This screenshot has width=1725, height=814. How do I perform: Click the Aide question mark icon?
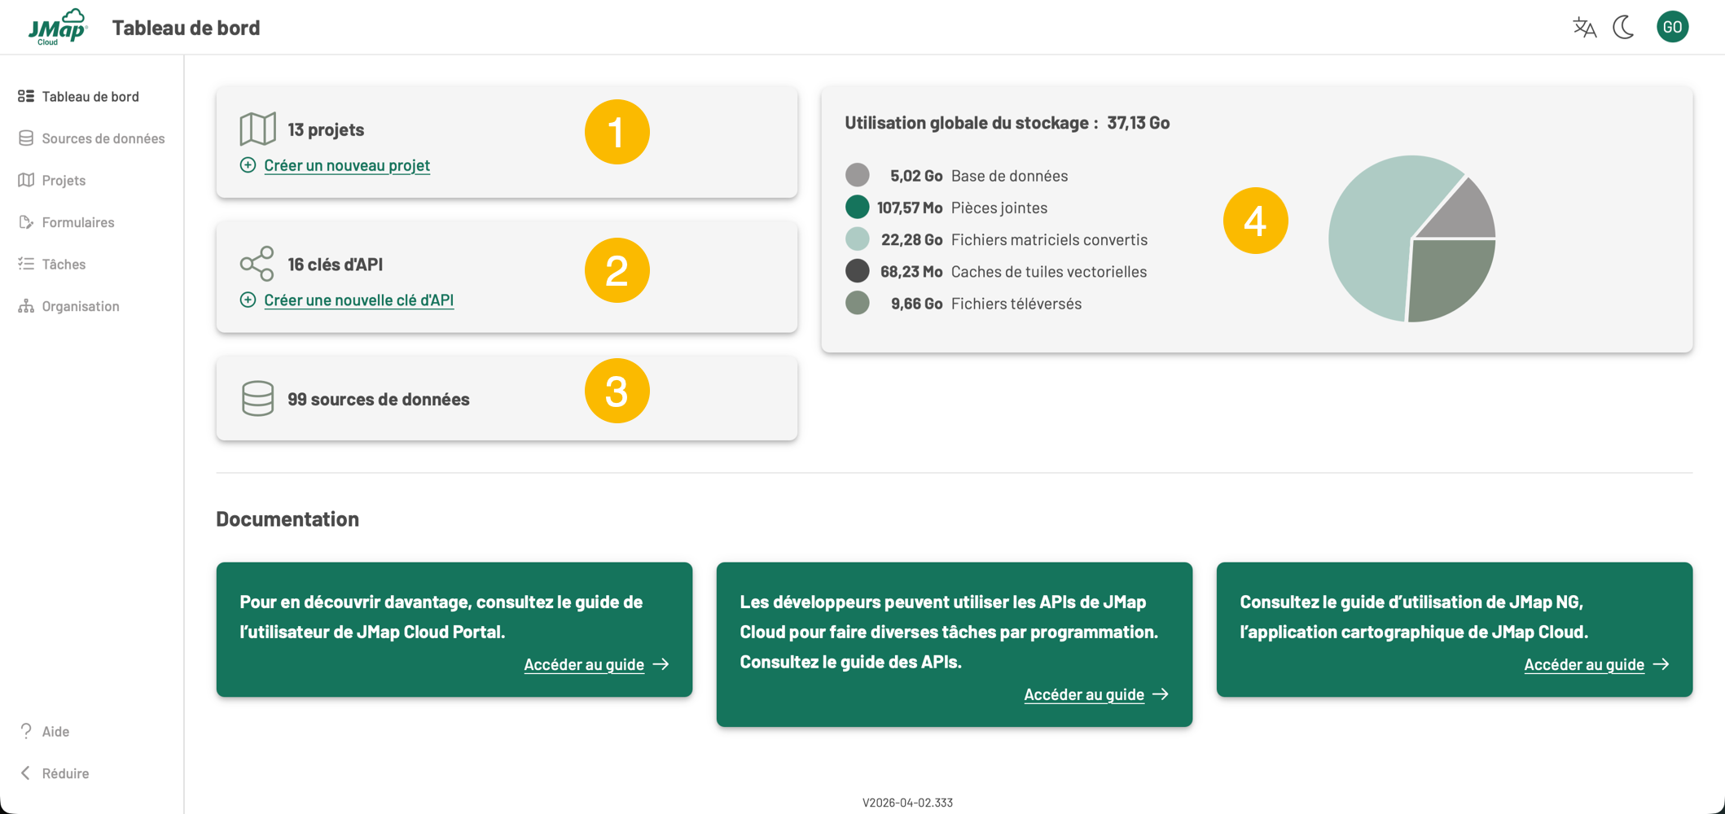tap(26, 731)
